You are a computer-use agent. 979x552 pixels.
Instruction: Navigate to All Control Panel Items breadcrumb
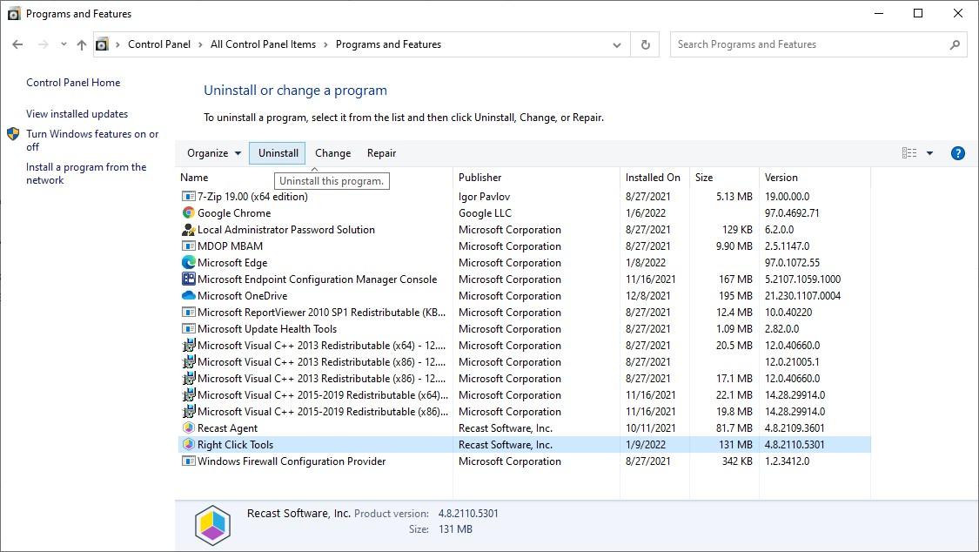[x=263, y=44]
